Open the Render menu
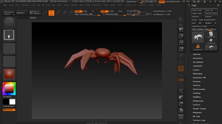The height and width of the screenshot is (124, 222). pos(106,5)
